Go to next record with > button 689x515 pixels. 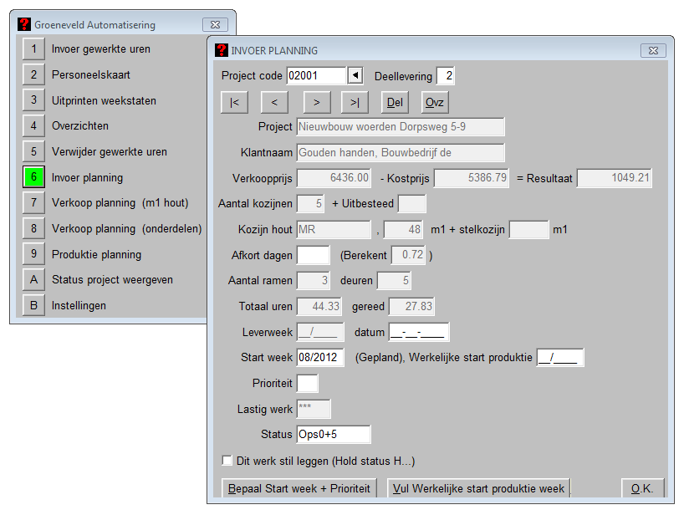tap(316, 102)
